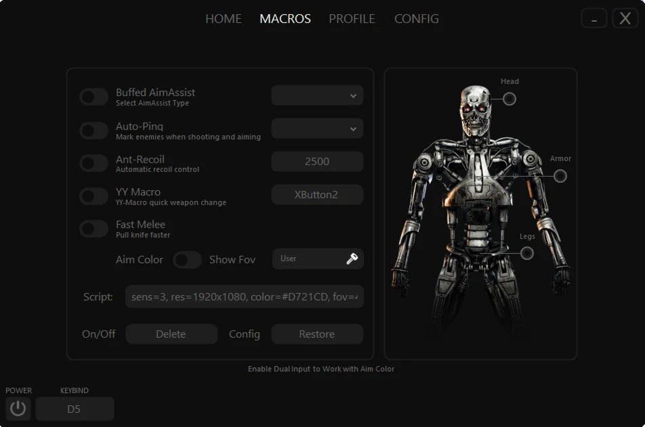Click the power button icon
The image size is (645, 427).
coord(18,409)
